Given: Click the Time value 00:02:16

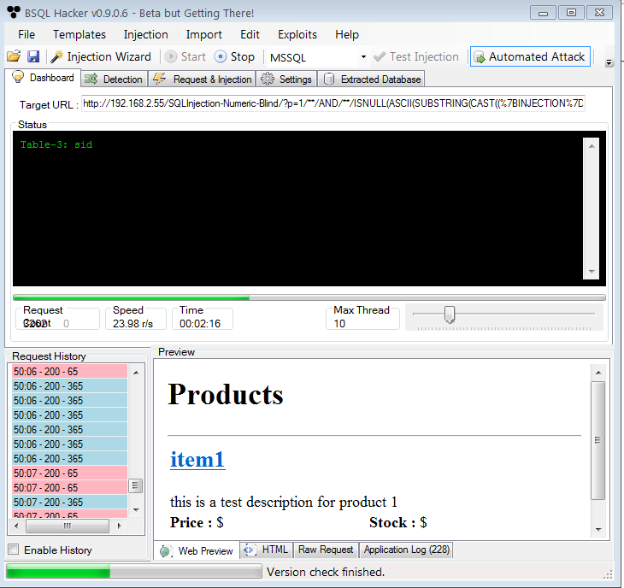Looking at the screenshot, I should coord(200,323).
